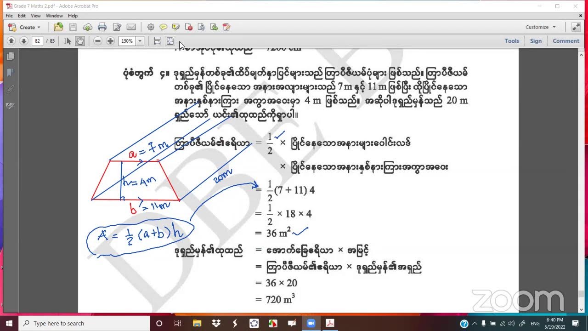Add a sticky note comment
This screenshot has width=588, height=331.
point(163,27)
